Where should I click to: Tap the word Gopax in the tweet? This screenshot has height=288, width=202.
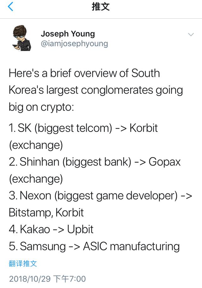pos(165,162)
